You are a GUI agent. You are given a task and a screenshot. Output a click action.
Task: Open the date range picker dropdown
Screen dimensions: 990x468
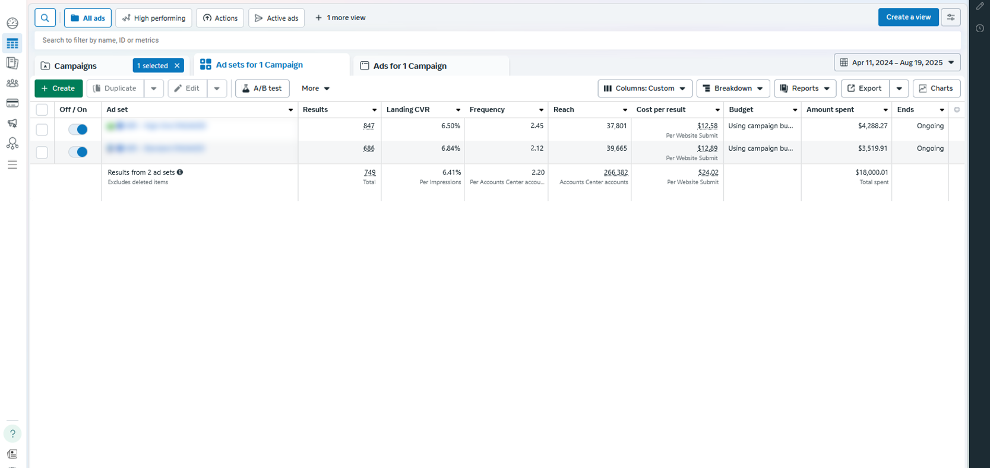897,62
